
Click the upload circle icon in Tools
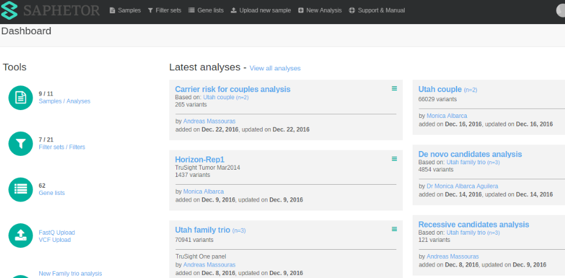(x=20, y=235)
